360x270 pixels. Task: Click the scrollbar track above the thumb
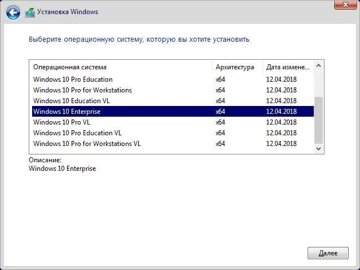pyautogui.click(x=318, y=83)
